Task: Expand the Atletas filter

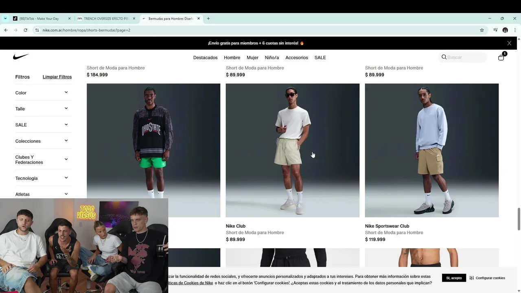Action: click(x=42, y=194)
